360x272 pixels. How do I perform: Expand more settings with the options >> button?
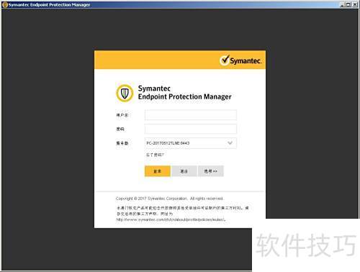[211, 171]
